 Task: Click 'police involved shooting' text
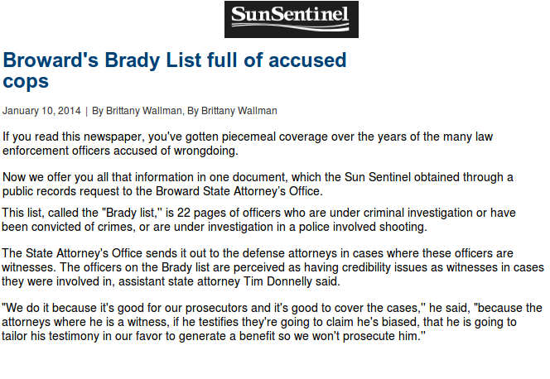pyautogui.click(x=363, y=227)
